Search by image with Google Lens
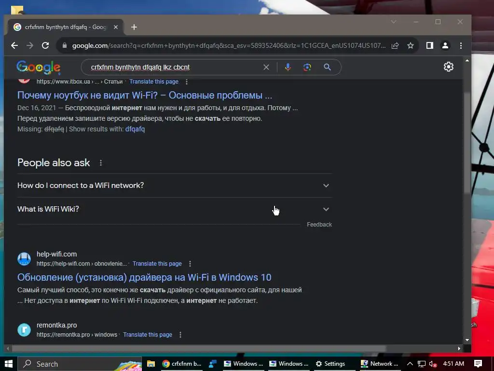Image resolution: width=494 pixels, height=371 pixels. point(307,67)
